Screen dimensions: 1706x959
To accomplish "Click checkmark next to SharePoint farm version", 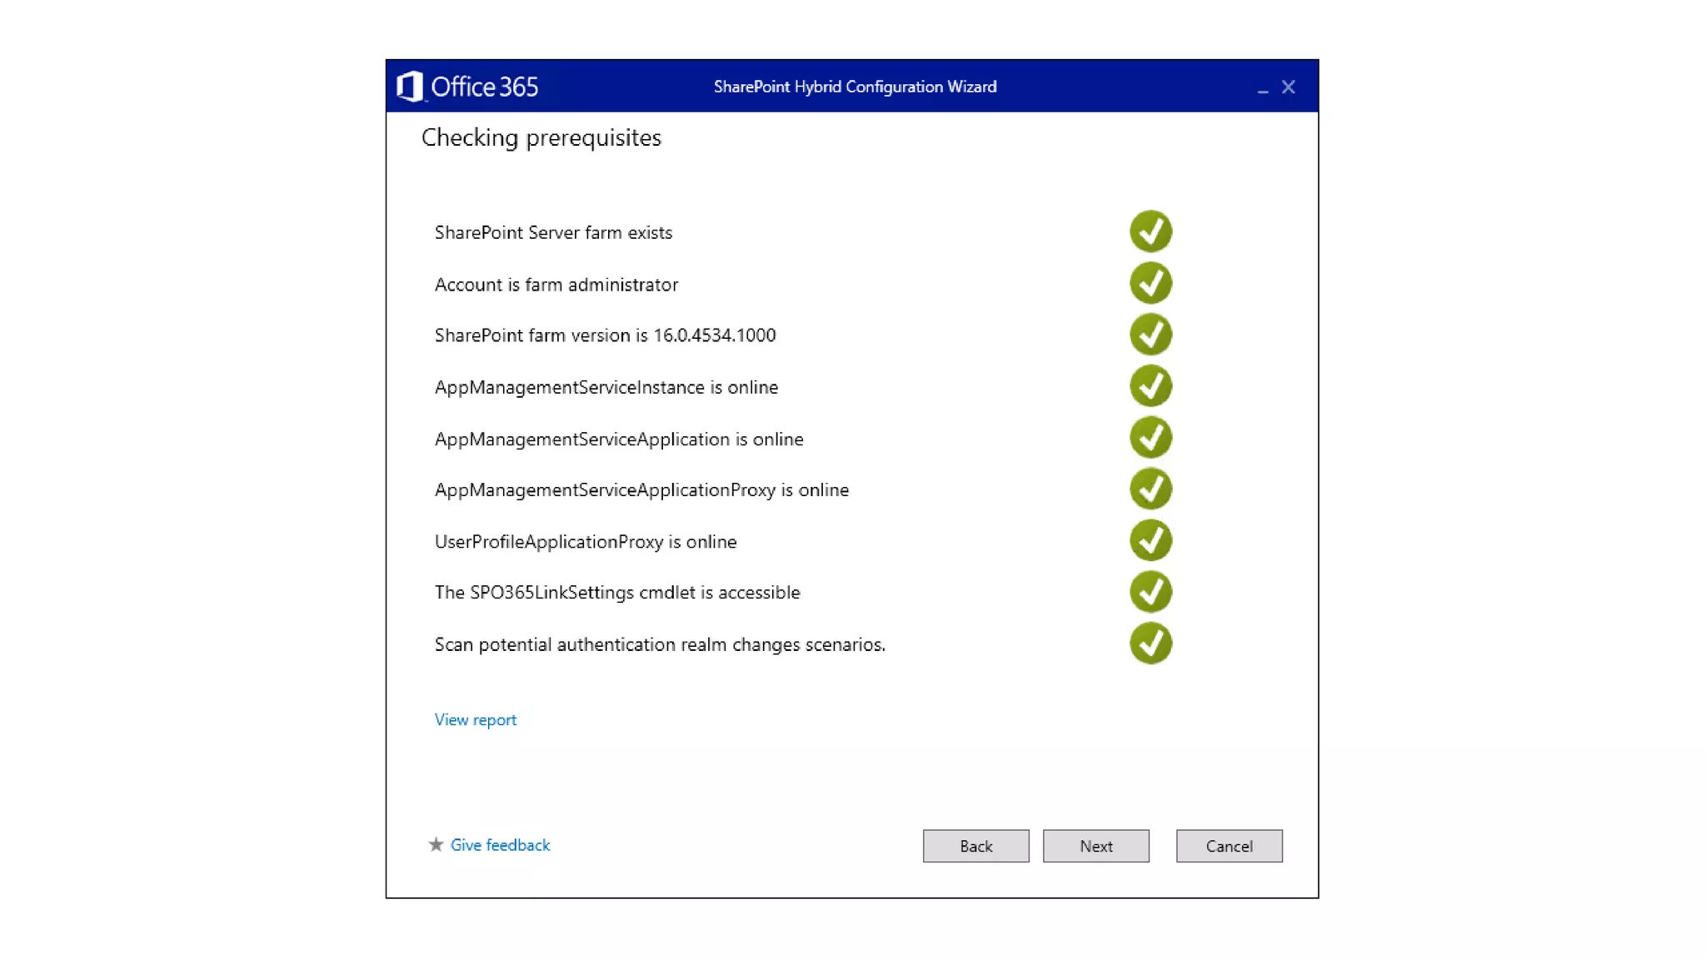I will tap(1150, 335).
